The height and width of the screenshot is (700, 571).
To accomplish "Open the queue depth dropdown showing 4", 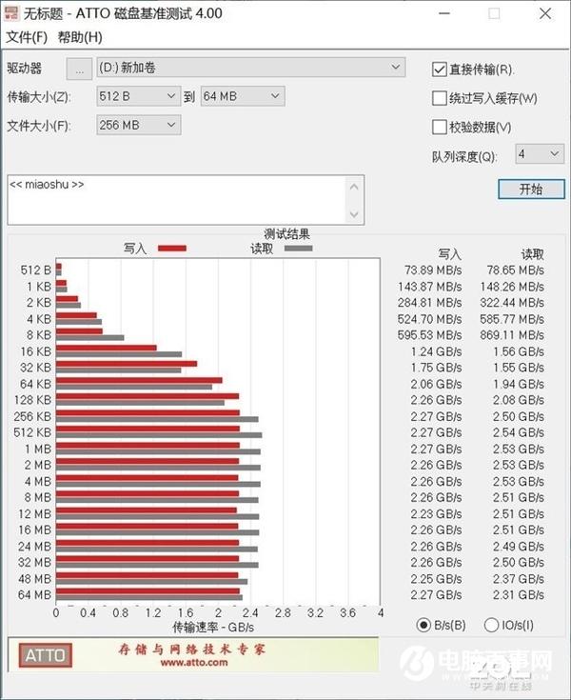I will click(540, 154).
